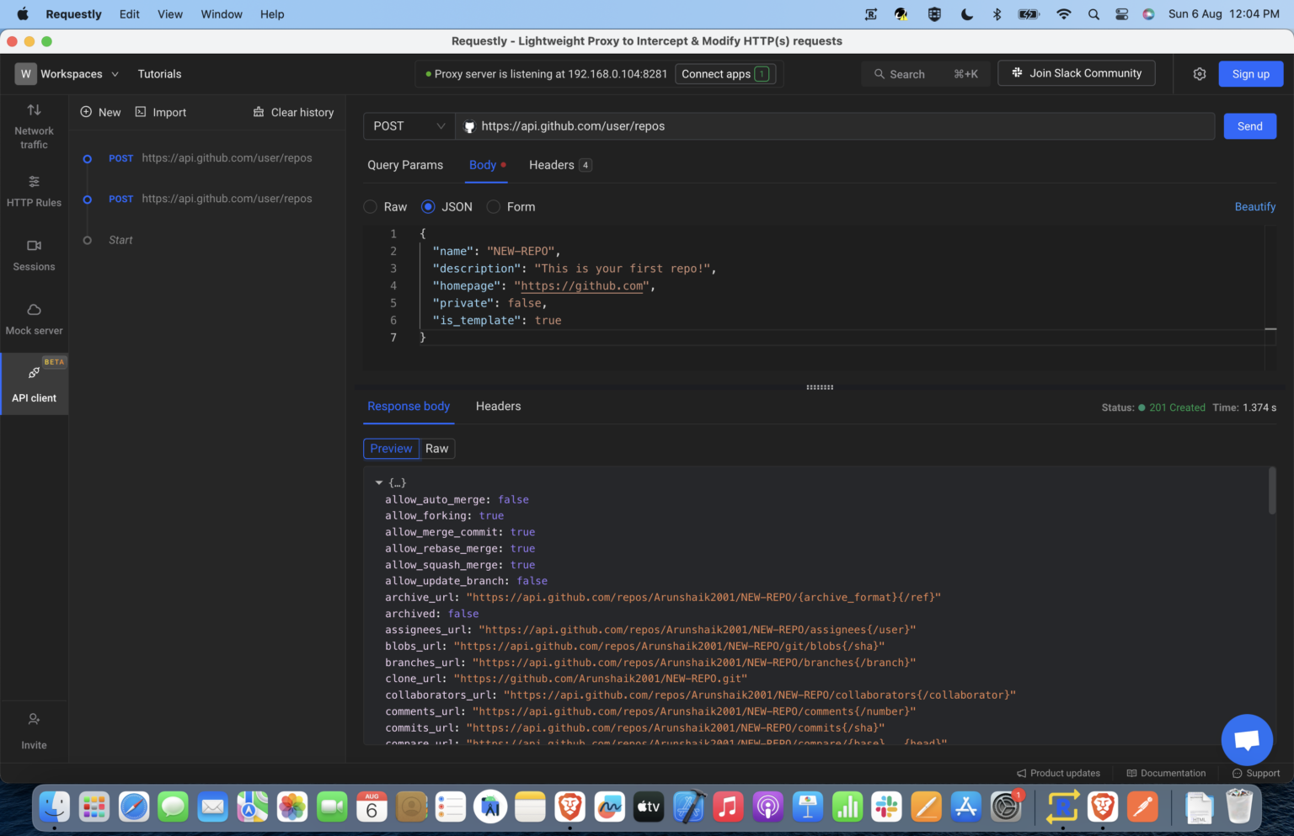Beautify the JSON request body
1294x836 pixels.
(1254, 206)
